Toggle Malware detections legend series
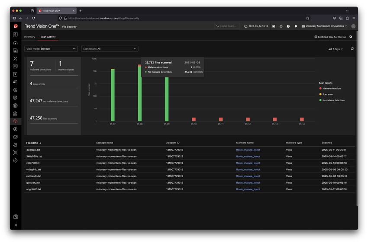The width and height of the screenshot is (368, 243). pos(330,89)
